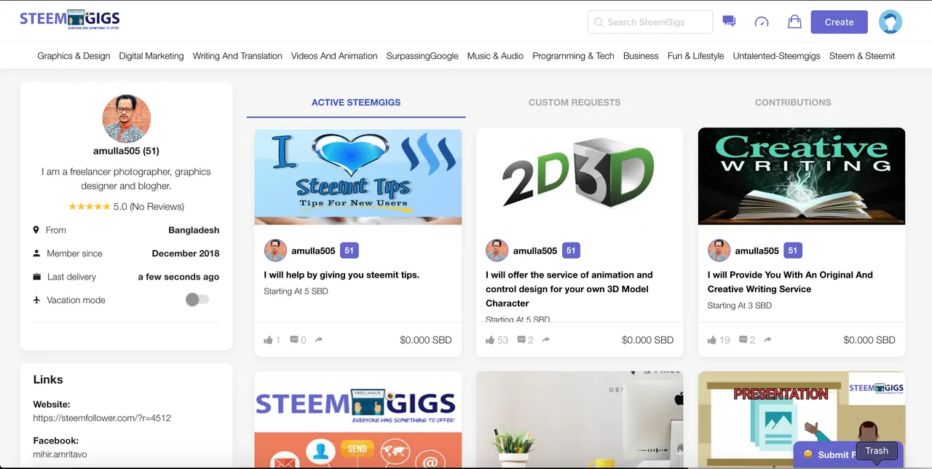Open the SteemGigs logo home link

(69, 20)
